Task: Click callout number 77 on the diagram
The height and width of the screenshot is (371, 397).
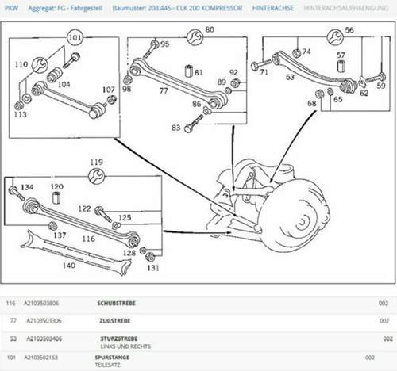Action: [164, 90]
